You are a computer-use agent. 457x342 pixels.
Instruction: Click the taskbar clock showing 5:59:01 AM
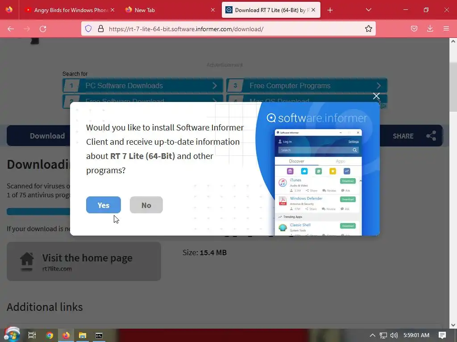(416, 335)
